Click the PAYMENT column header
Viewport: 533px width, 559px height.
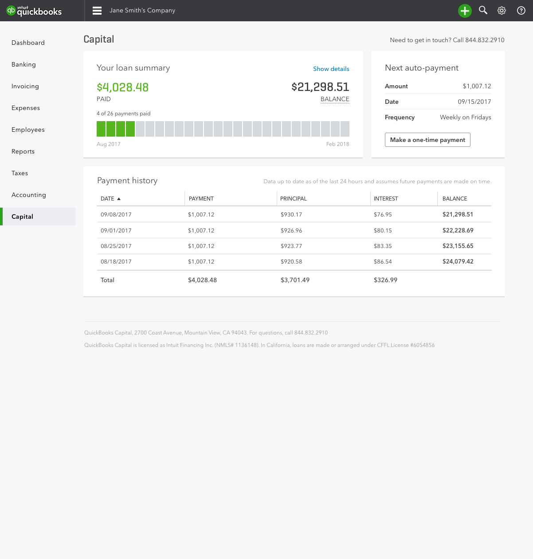pyautogui.click(x=201, y=199)
